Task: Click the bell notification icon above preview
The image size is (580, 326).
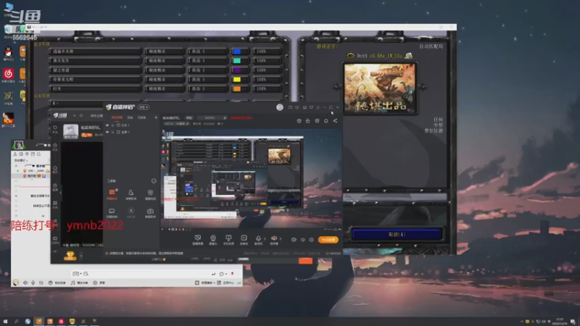Action: tap(326, 121)
